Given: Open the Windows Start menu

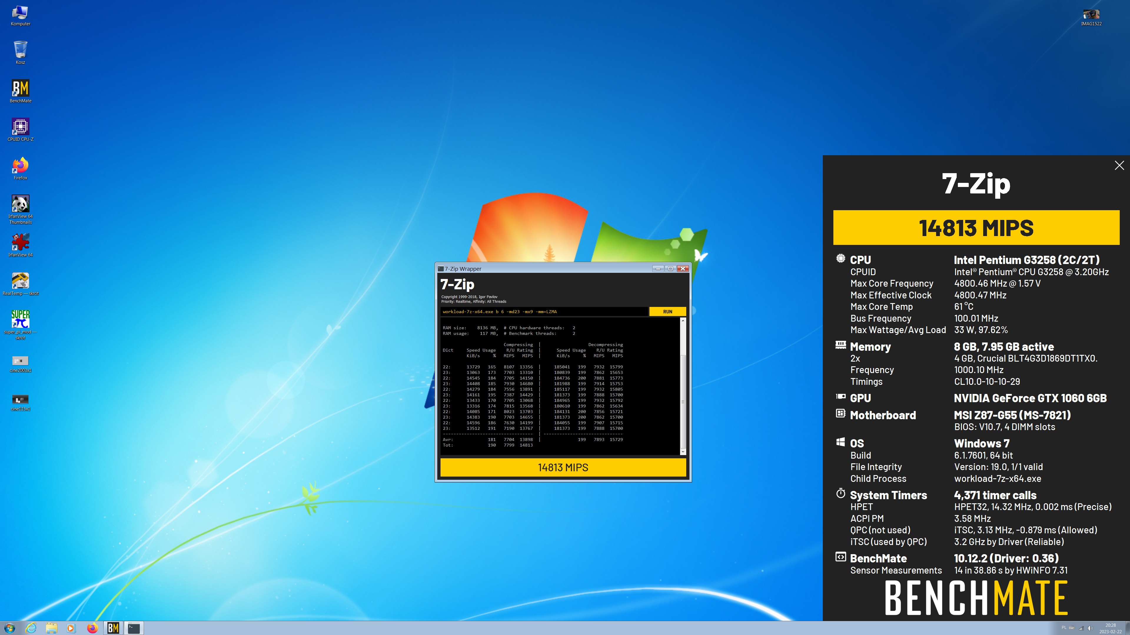Looking at the screenshot, I should (x=9, y=628).
